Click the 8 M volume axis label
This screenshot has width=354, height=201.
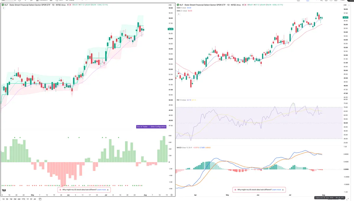170,136
